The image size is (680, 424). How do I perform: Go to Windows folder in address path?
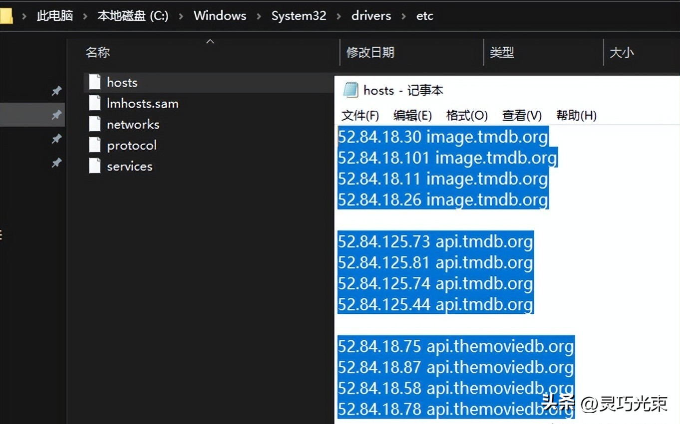(220, 16)
